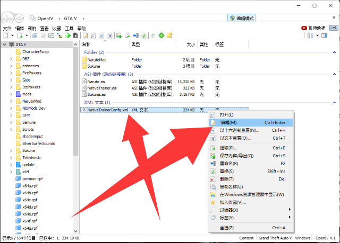
Task: Choose 打开(L) in context menu
Action: (x=251, y=115)
